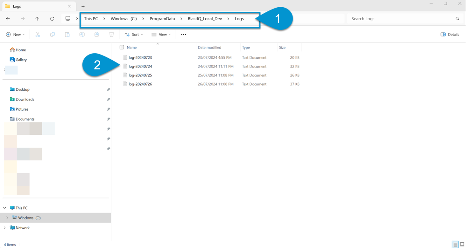466x248 pixels.
Task: Click the pin icon next to Downloads
Action: coord(109,99)
